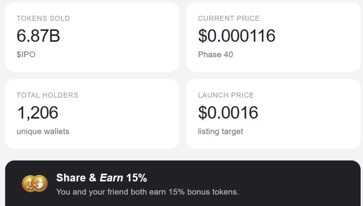363x206 pixels.
Task: Select the bonus tokens description text
Action: (147, 192)
